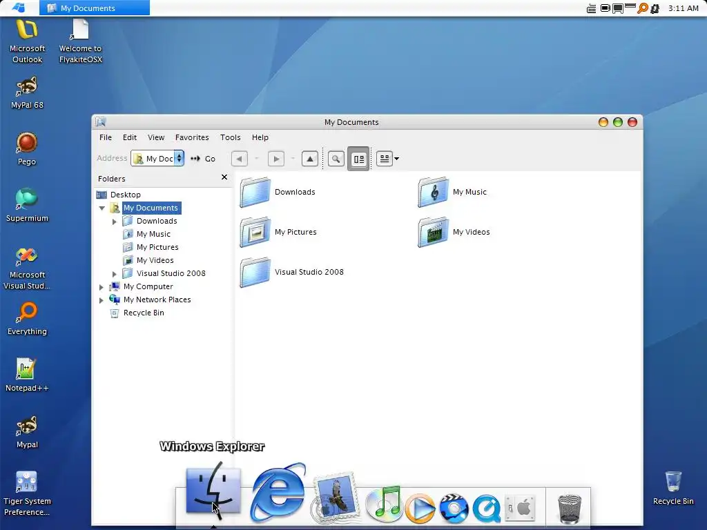Click the orange magnifier tray icon
The height and width of the screenshot is (530, 707).
point(642,8)
